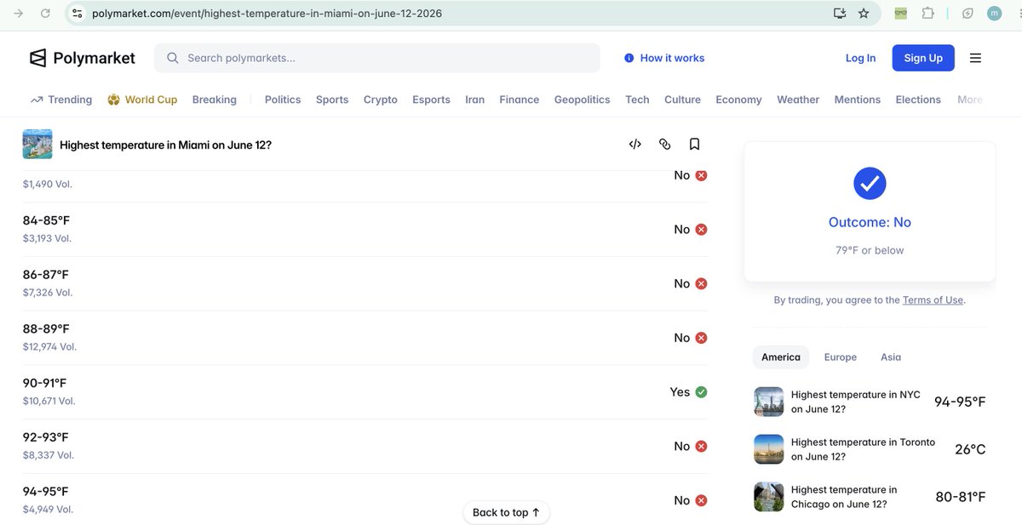
Task: Click the World Cup ball icon
Action: [x=114, y=100]
